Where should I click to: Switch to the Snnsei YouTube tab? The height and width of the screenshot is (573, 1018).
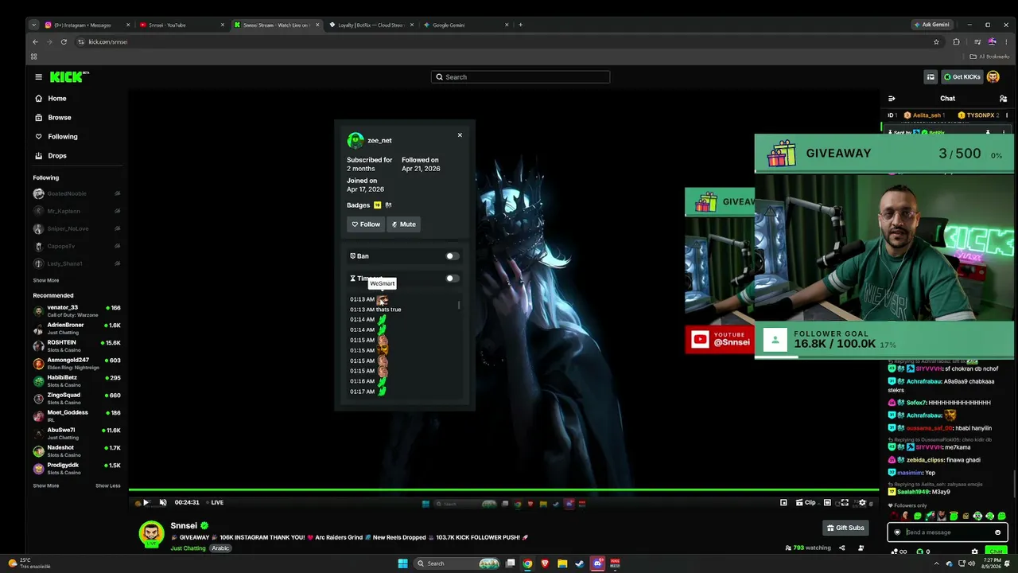click(x=181, y=25)
